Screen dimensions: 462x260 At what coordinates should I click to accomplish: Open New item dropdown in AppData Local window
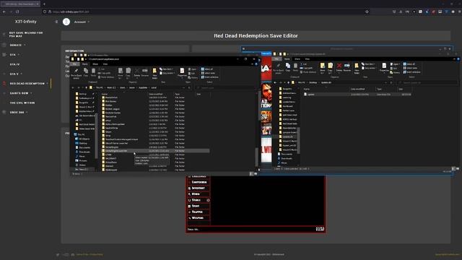(x=165, y=69)
